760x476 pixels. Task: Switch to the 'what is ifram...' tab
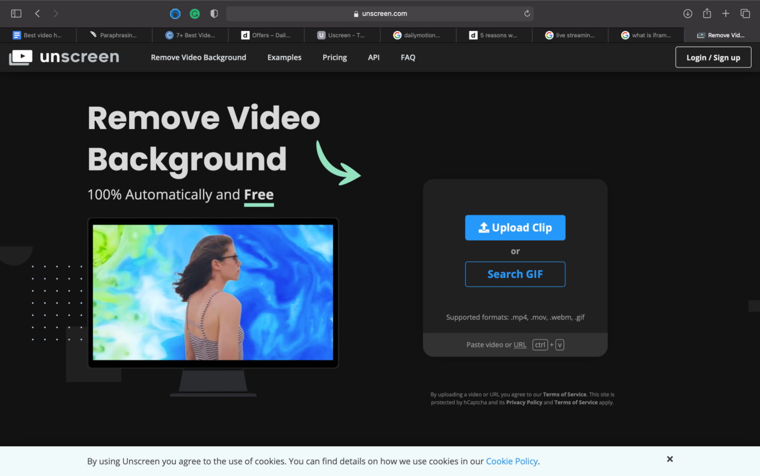646,35
